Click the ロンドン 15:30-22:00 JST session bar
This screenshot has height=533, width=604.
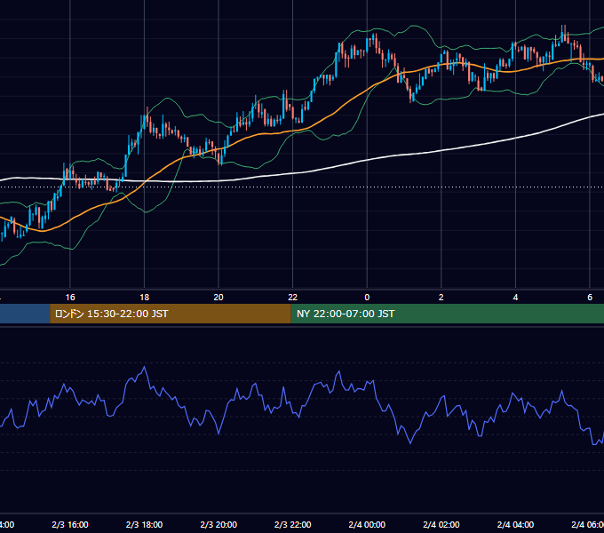pos(171,314)
